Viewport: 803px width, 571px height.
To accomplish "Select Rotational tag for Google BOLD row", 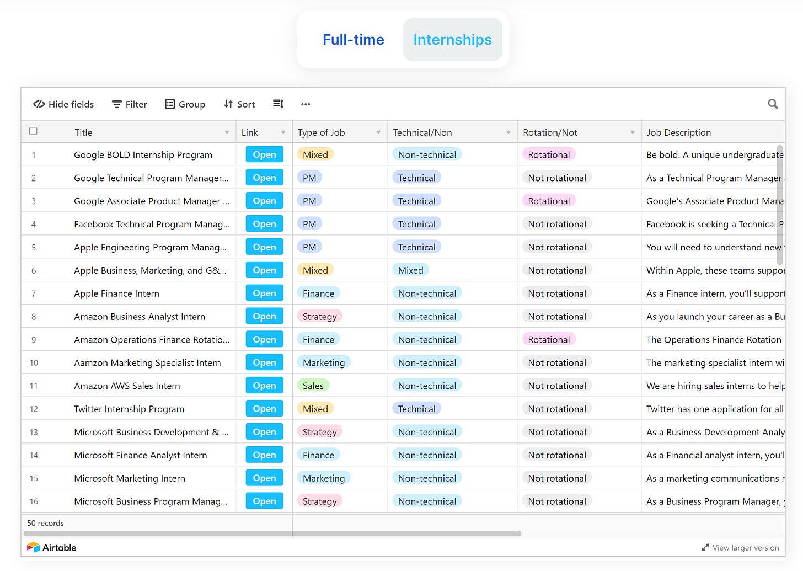I will pos(549,154).
